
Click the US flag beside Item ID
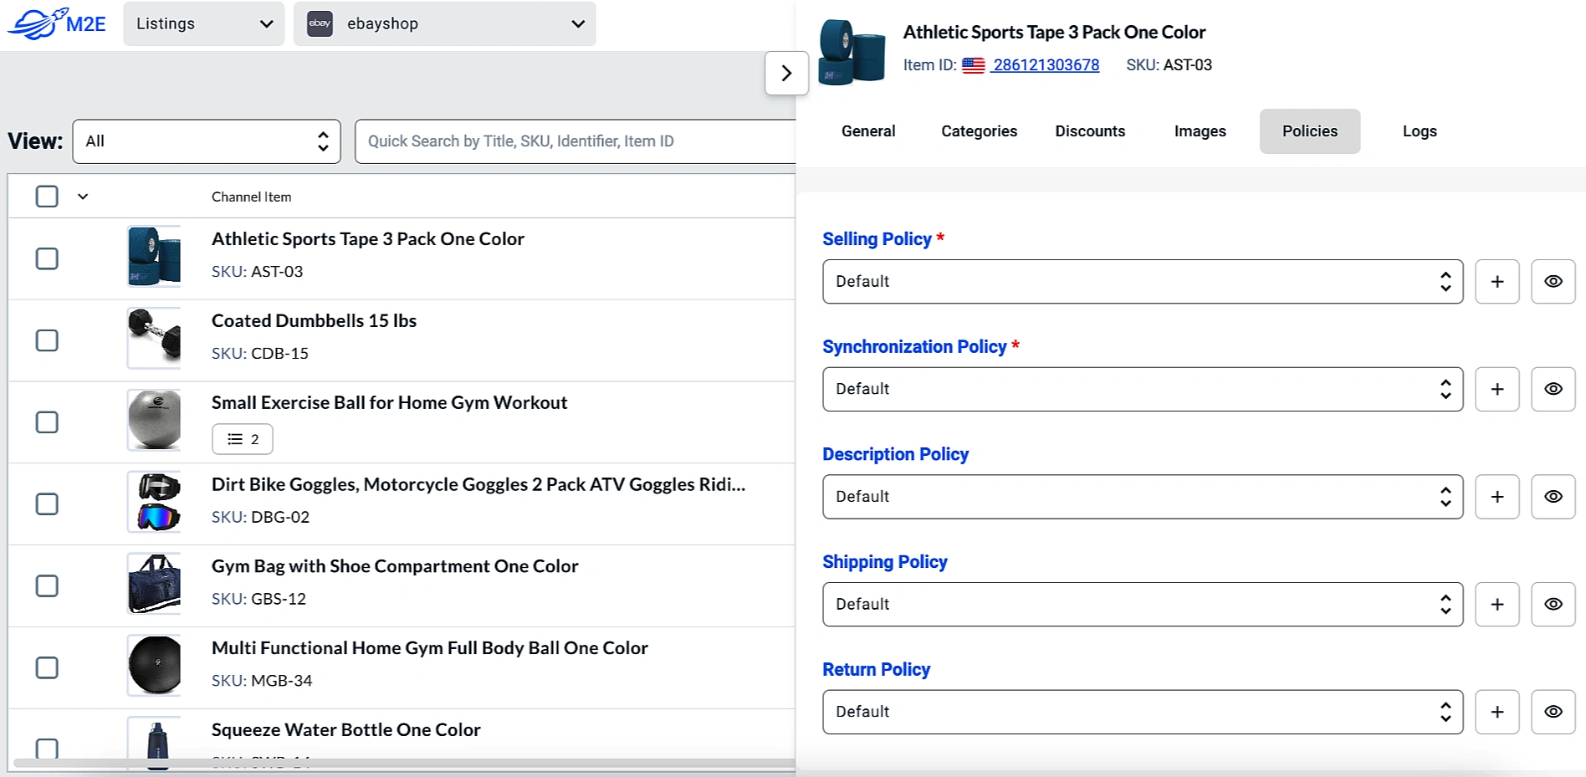pos(973,64)
